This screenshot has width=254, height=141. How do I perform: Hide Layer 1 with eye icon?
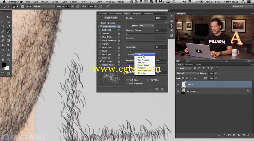pos(178,84)
